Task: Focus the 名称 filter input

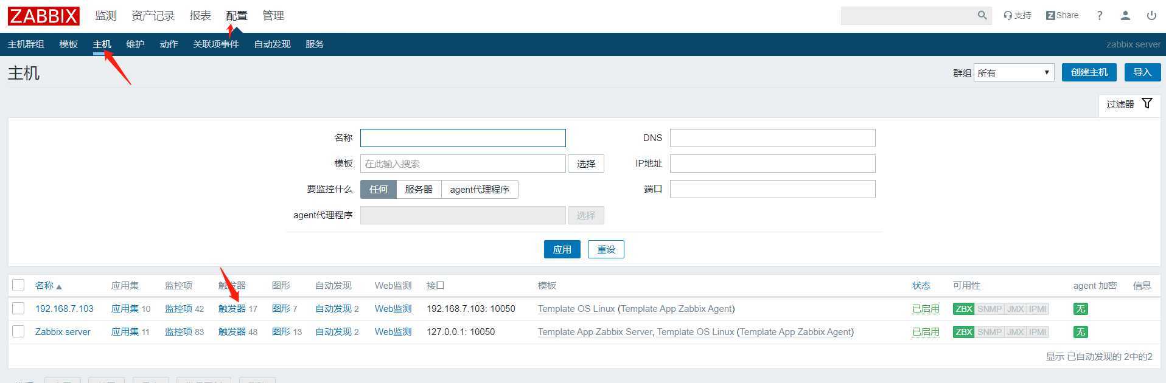Action: [x=463, y=138]
